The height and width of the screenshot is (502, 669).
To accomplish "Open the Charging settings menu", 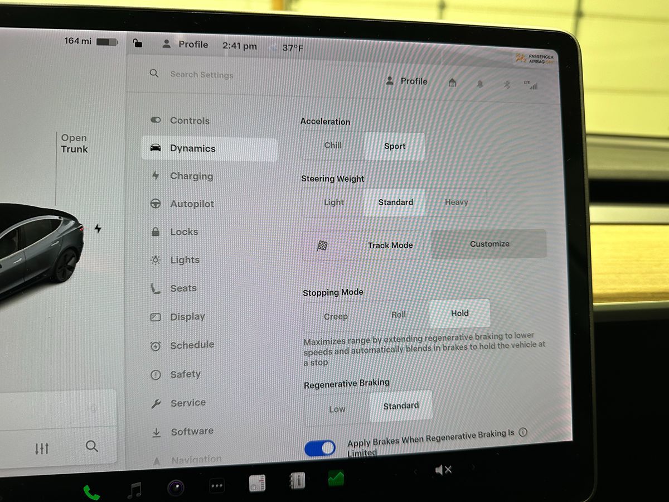I will 191,176.
